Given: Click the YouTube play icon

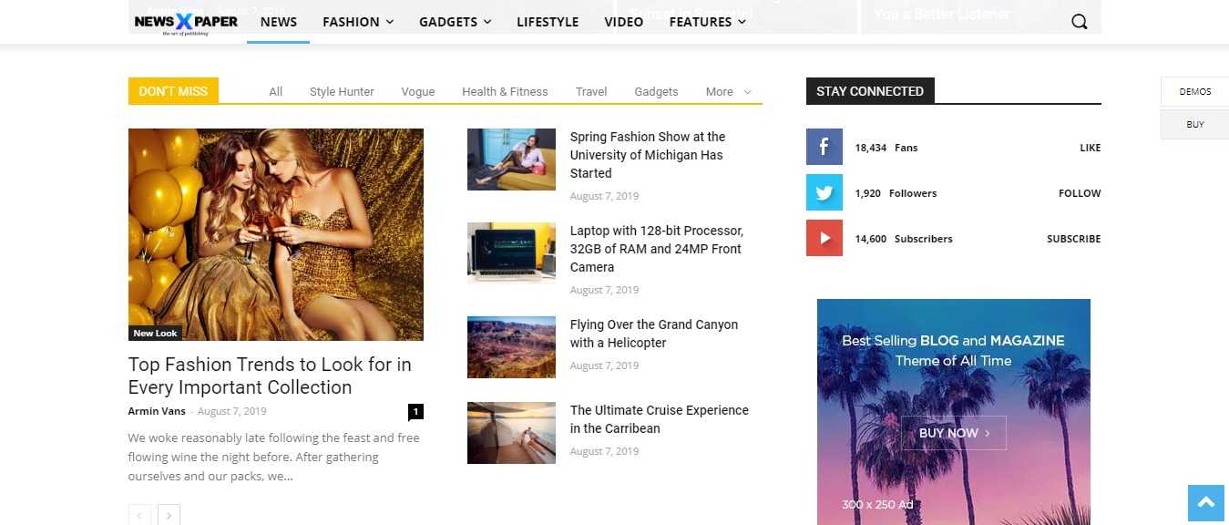Looking at the screenshot, I should point(824,238).
